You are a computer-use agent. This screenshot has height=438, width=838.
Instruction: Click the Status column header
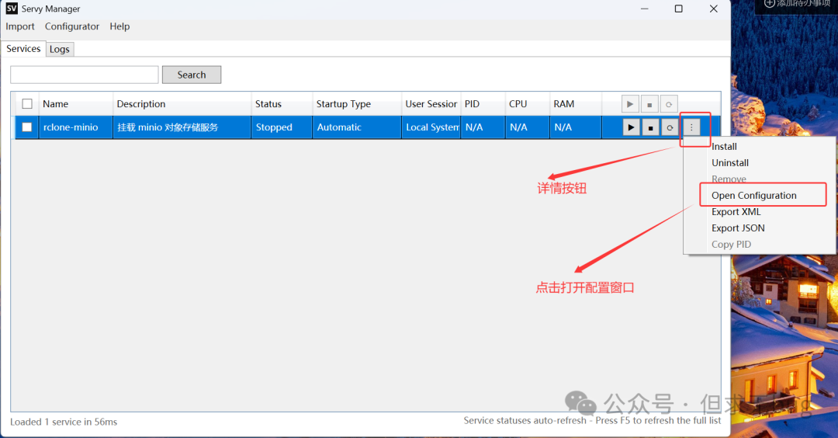268,104
